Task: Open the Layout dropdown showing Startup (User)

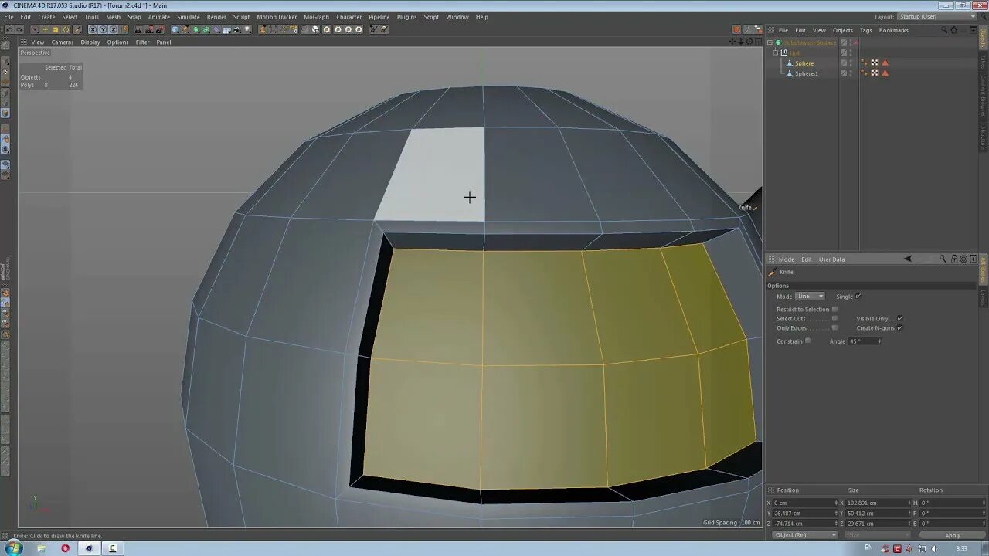Action: [937, 17]
